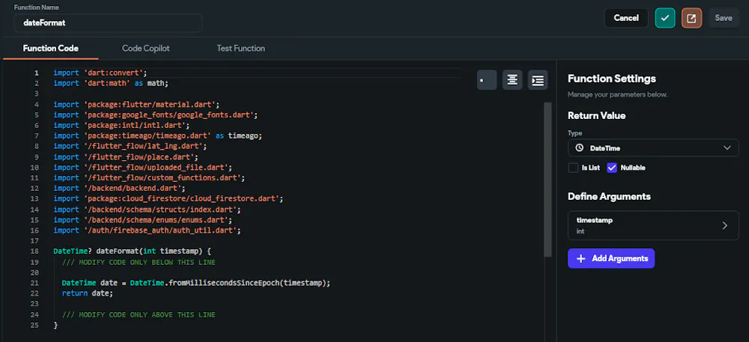Click the fromMillisecondsSinceEpoch code line
749x342 pixels.
tap(196, 283)
